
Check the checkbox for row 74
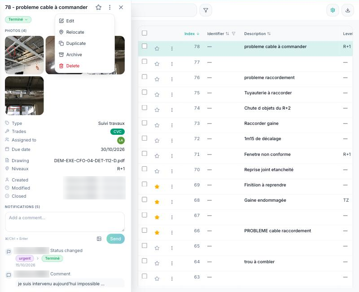(144, 107)
